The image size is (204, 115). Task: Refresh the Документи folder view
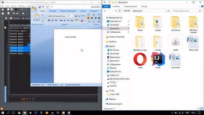[169, 11]
